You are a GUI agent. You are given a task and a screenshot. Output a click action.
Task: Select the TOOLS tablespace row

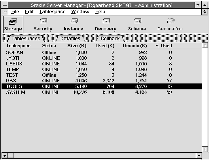coord(102,87)
